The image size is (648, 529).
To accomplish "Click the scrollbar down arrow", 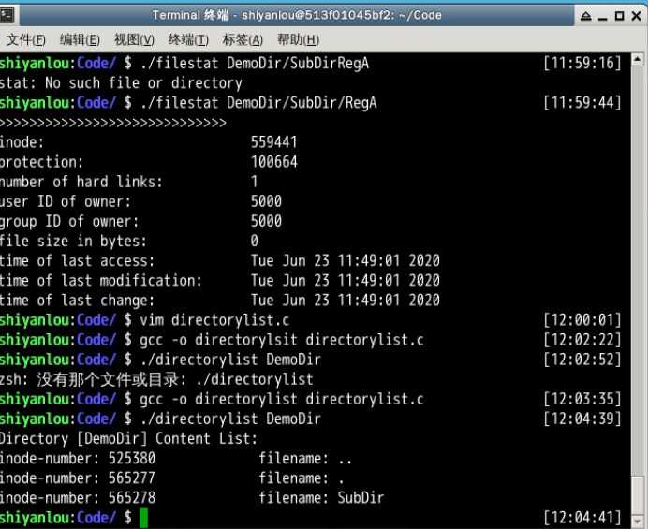I will 638,521.
